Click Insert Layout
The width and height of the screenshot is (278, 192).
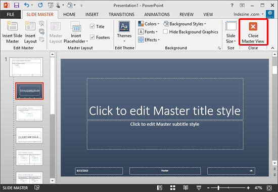[30, 32]
